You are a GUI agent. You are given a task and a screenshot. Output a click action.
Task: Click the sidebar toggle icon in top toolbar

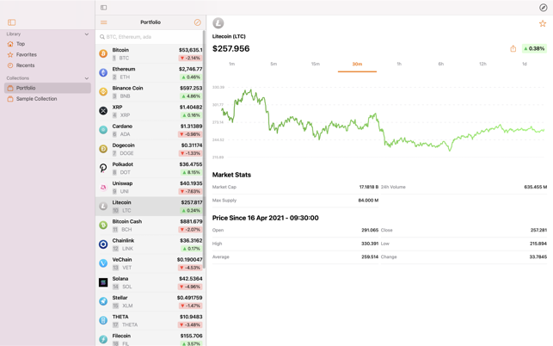[104, 8]
